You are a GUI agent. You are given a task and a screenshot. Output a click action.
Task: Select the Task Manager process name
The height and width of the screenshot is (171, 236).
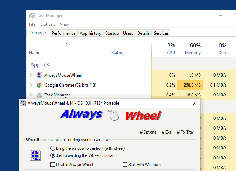click(x=58, y=95)
